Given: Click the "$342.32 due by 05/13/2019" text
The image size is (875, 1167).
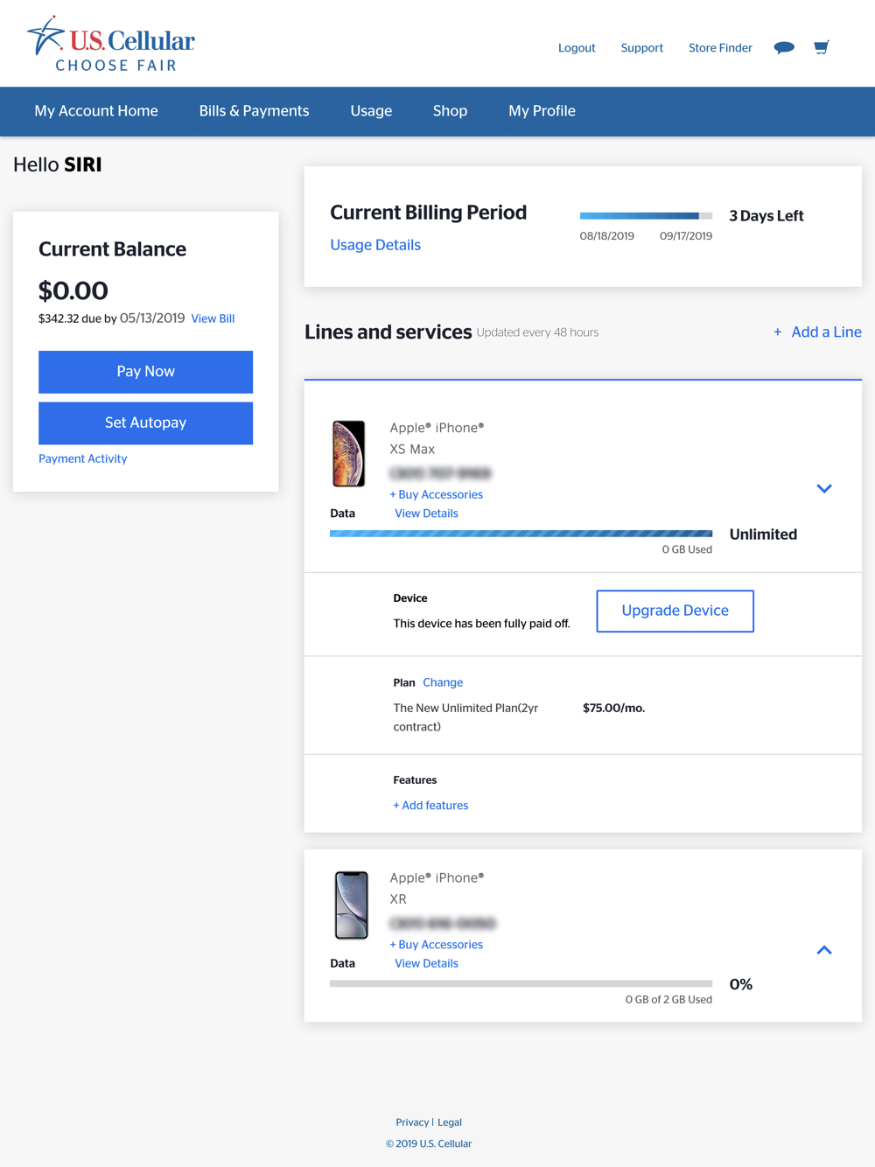Looking at the screenshot, I should [112, 318].
